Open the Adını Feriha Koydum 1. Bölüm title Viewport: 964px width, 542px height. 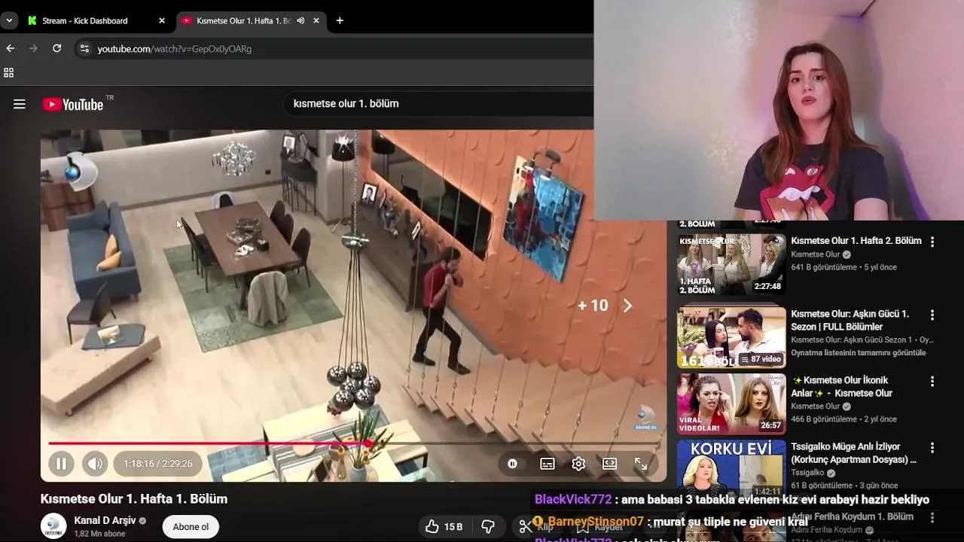[x=853, y=516]
